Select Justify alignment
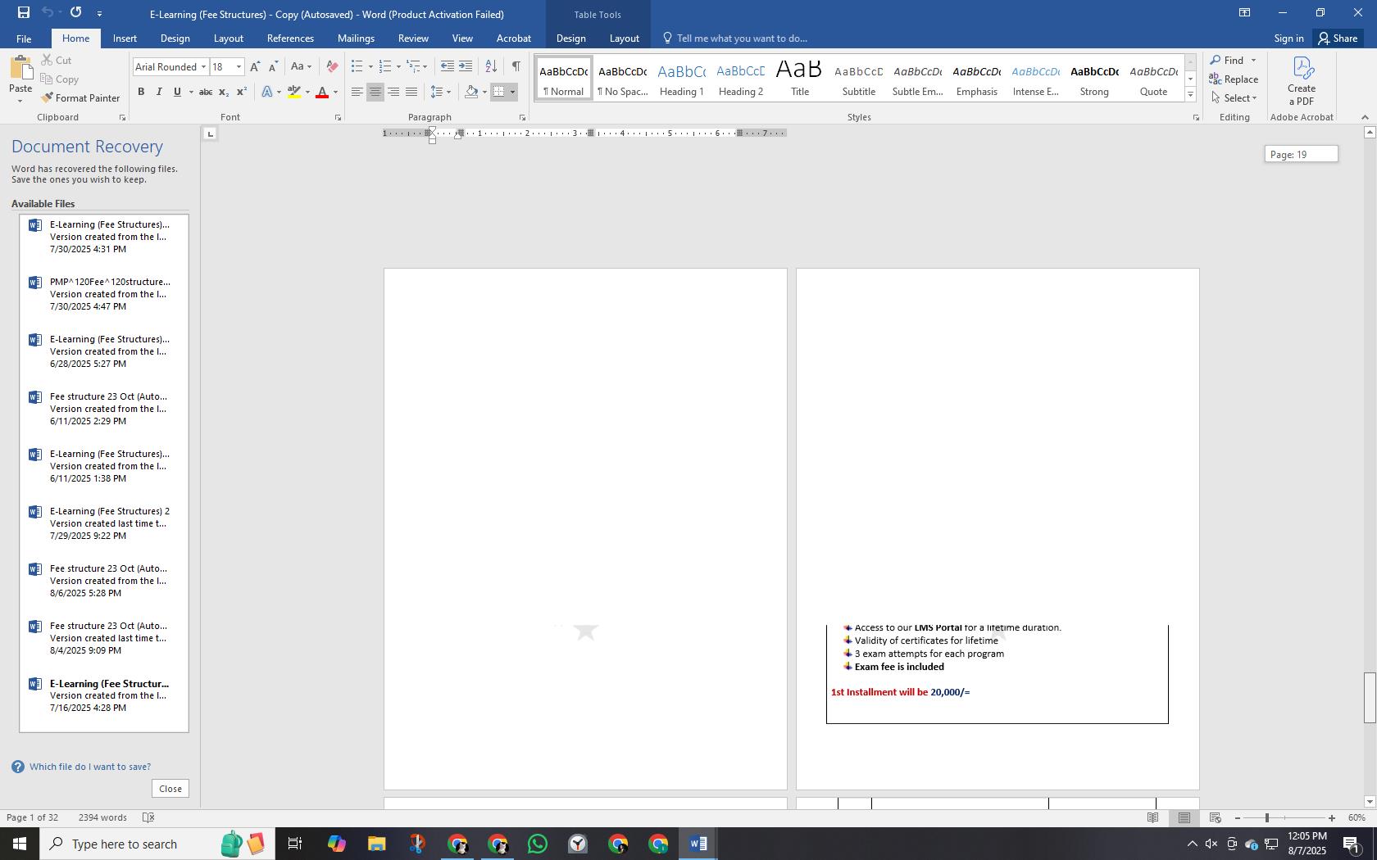Screen dimensions: 1377x860 tap(411, 92)
